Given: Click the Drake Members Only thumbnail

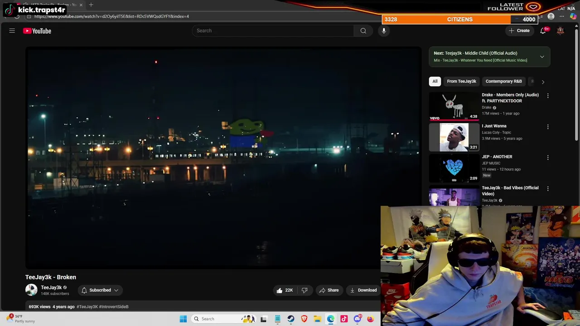Looking at the screenshot, I should click(454, 106).
